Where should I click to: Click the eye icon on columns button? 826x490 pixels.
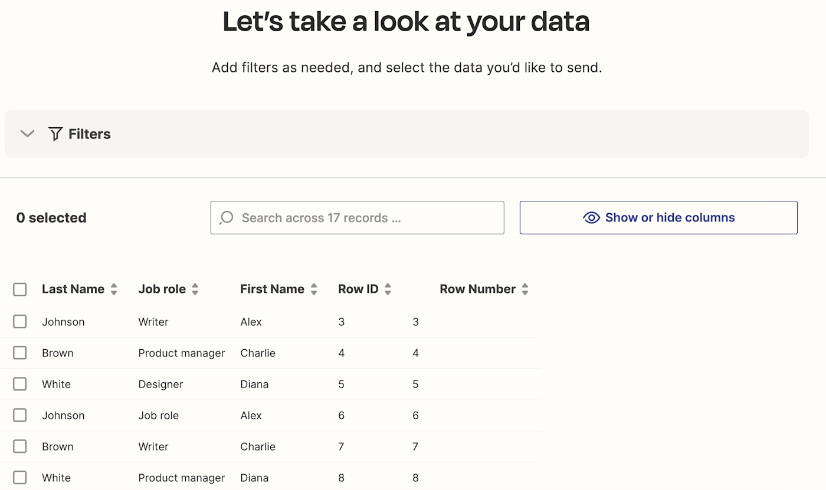[x=591, y=218]
